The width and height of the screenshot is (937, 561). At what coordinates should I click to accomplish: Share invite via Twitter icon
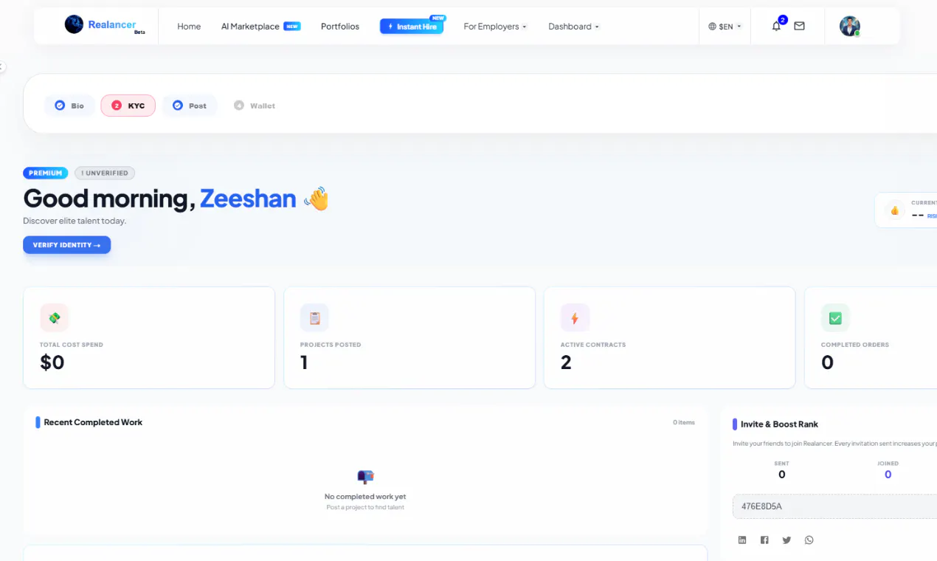(786, 540)
